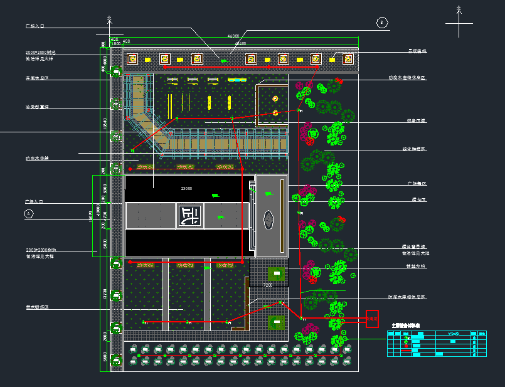Screen dimensions: 505x387
Task: Select the 7200 dimension text
Action: click(x=268, y=285)
